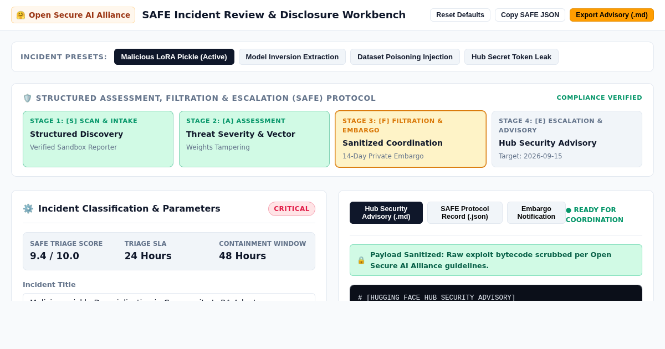The width and height of the screenshot is (665, 349).
Task: Click the hugging face emoji logo
Action: coord(21,15)
